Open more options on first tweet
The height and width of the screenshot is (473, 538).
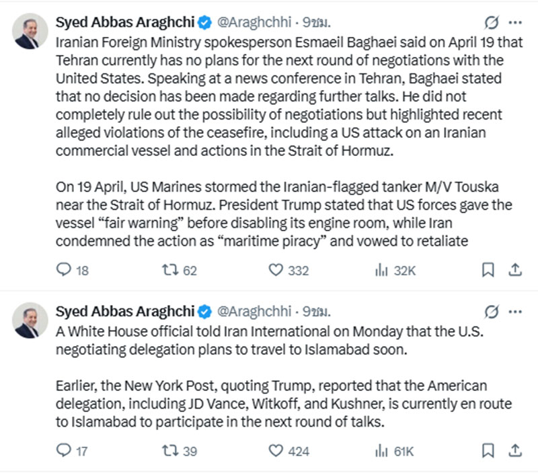coord(515,24)
